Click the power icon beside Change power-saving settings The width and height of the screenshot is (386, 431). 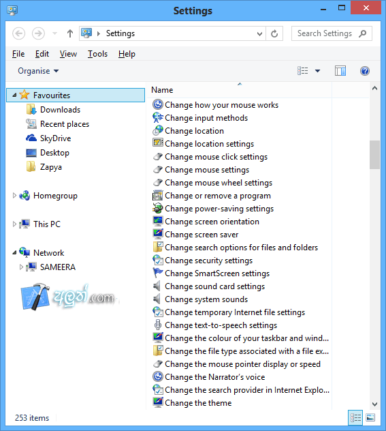point(158,209)
